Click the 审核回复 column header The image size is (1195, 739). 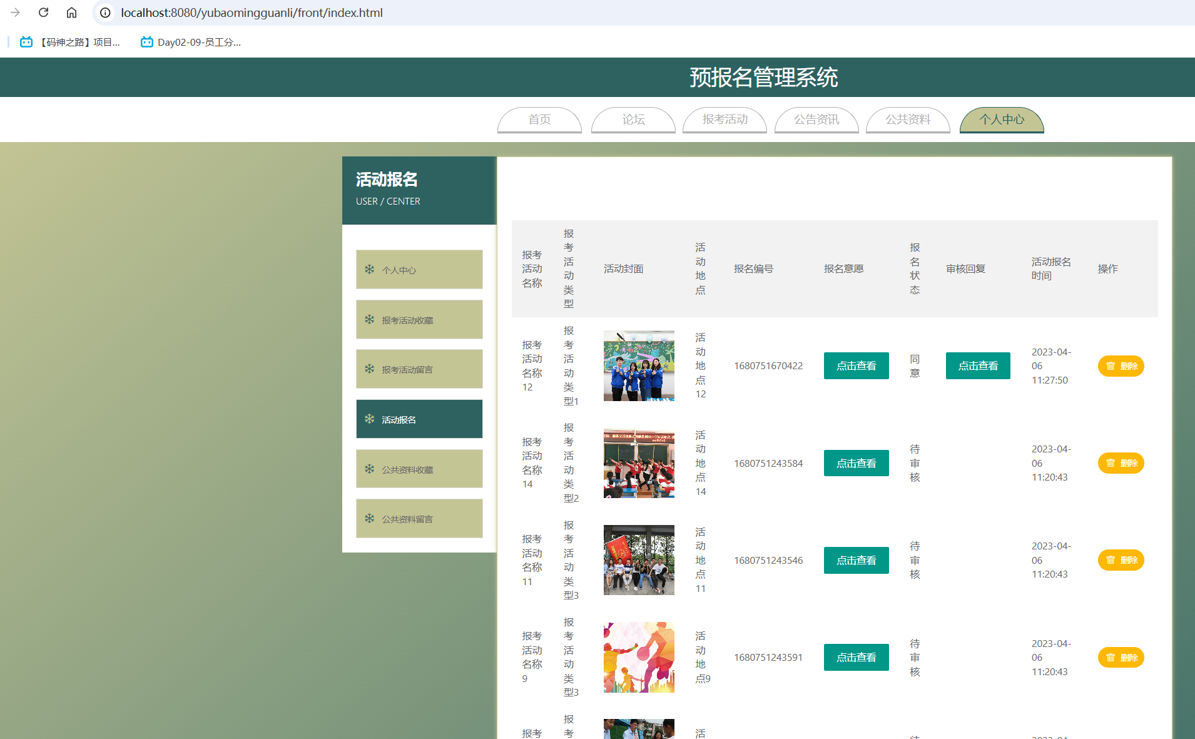tap(965, 269)
